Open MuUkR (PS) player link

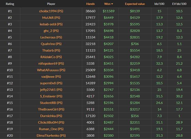click(51, 17)
